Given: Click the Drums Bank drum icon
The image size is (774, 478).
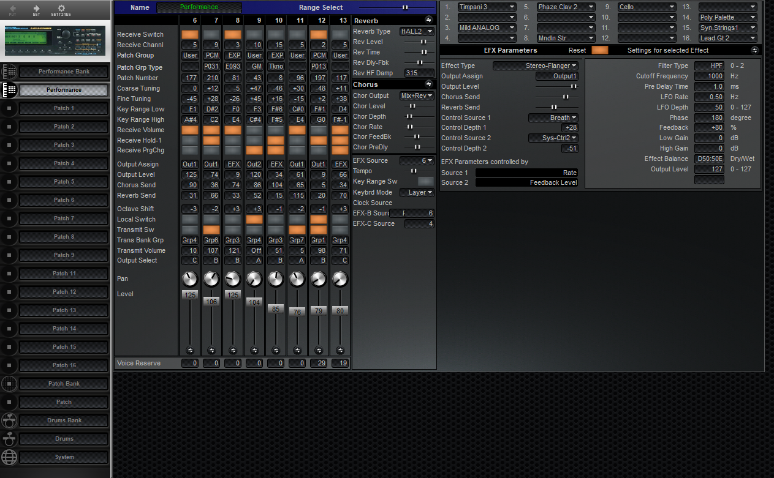Looking at the screenshot, I should [x=9, y=420].
